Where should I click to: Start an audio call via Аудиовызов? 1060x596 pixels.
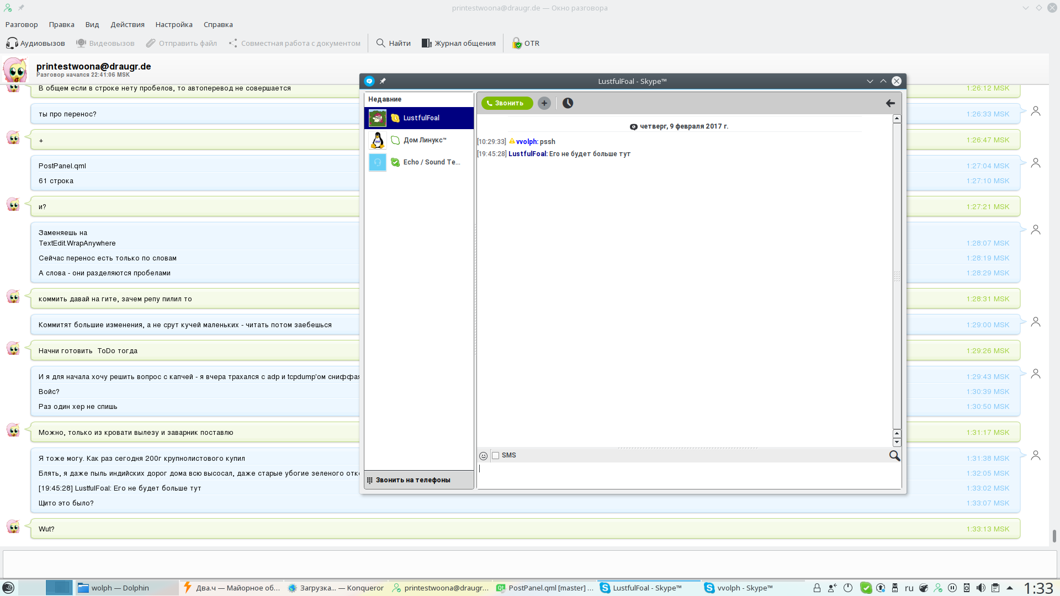click(35, 43)
